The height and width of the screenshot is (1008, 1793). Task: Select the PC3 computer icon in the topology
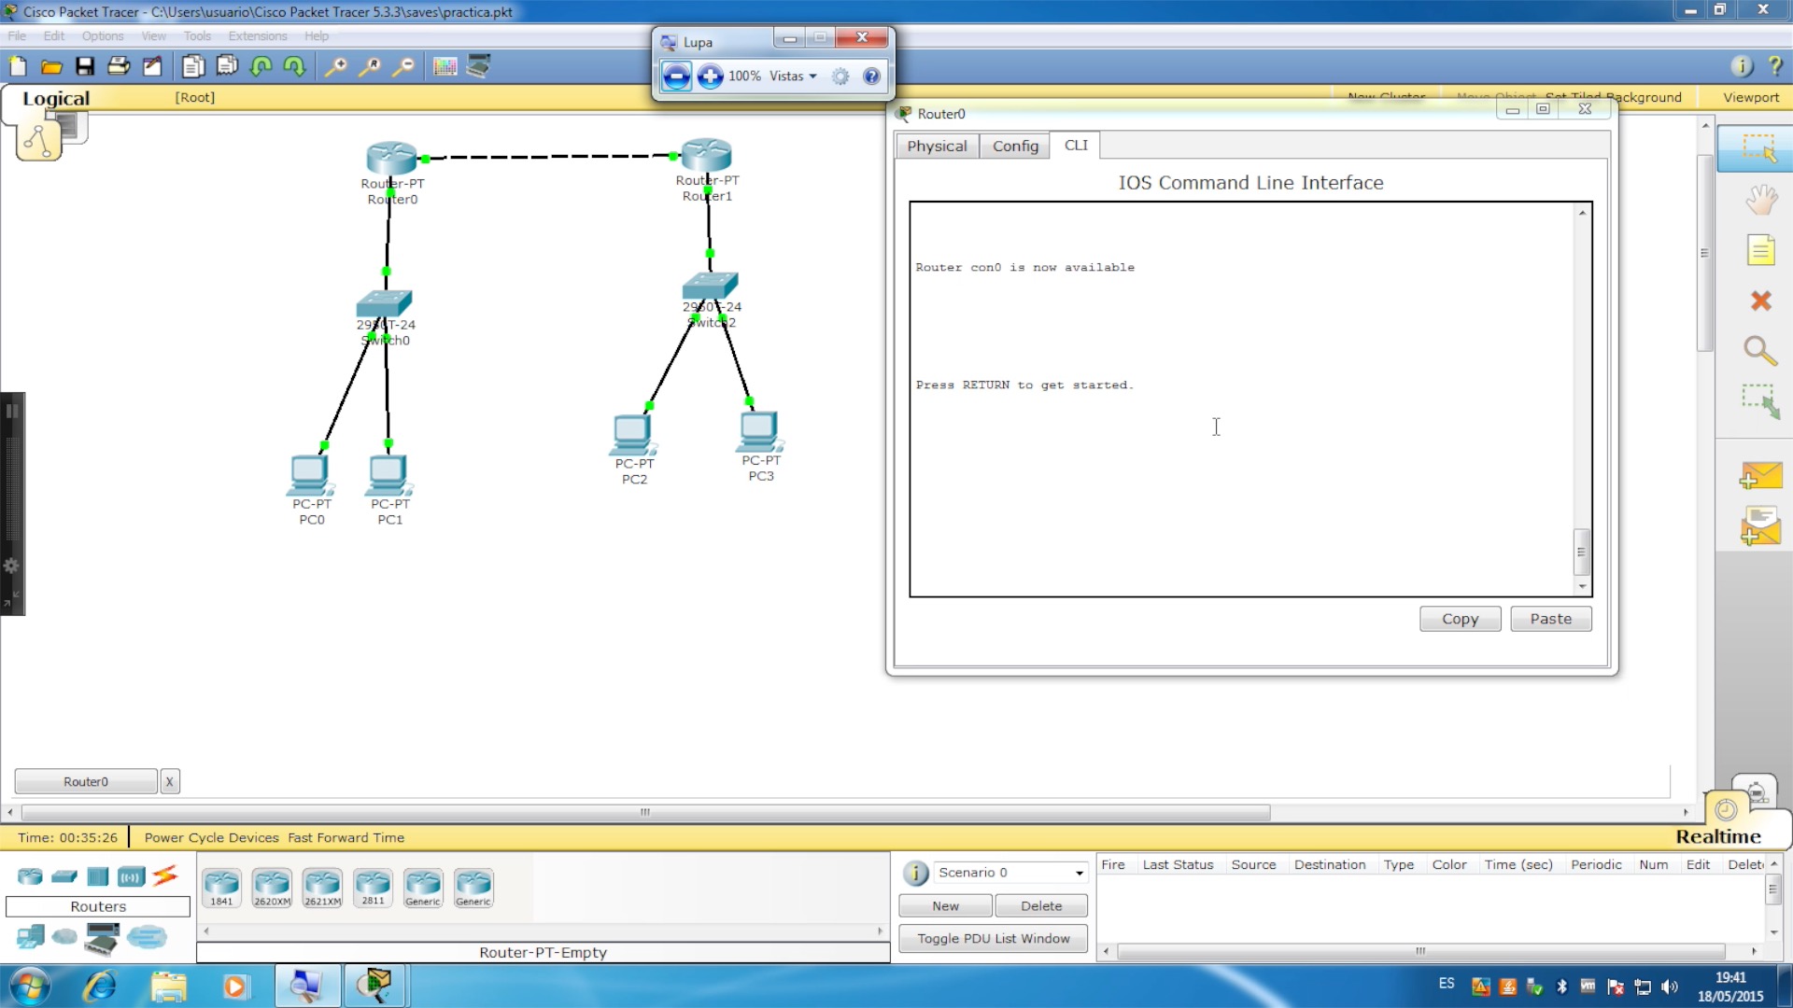[758, 431]
